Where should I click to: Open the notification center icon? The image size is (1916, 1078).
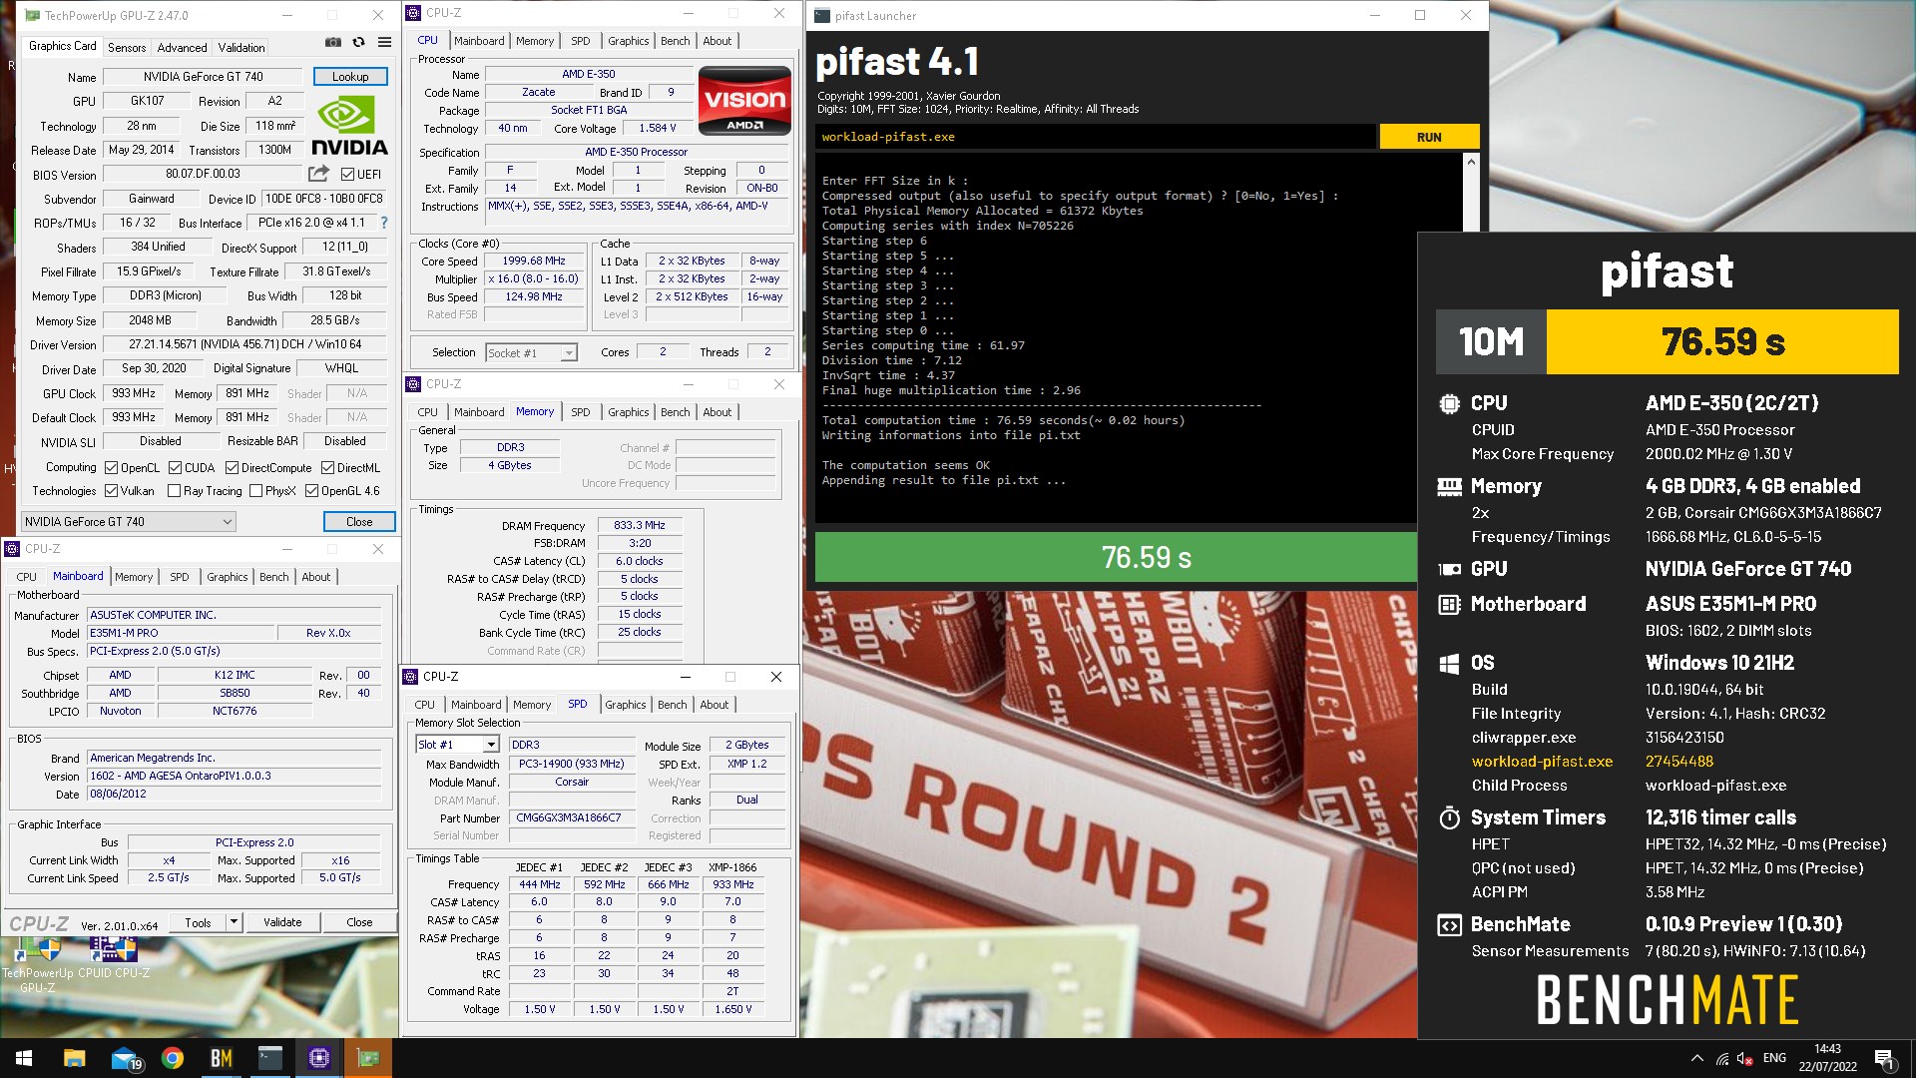click(x=1884, y=1058)
